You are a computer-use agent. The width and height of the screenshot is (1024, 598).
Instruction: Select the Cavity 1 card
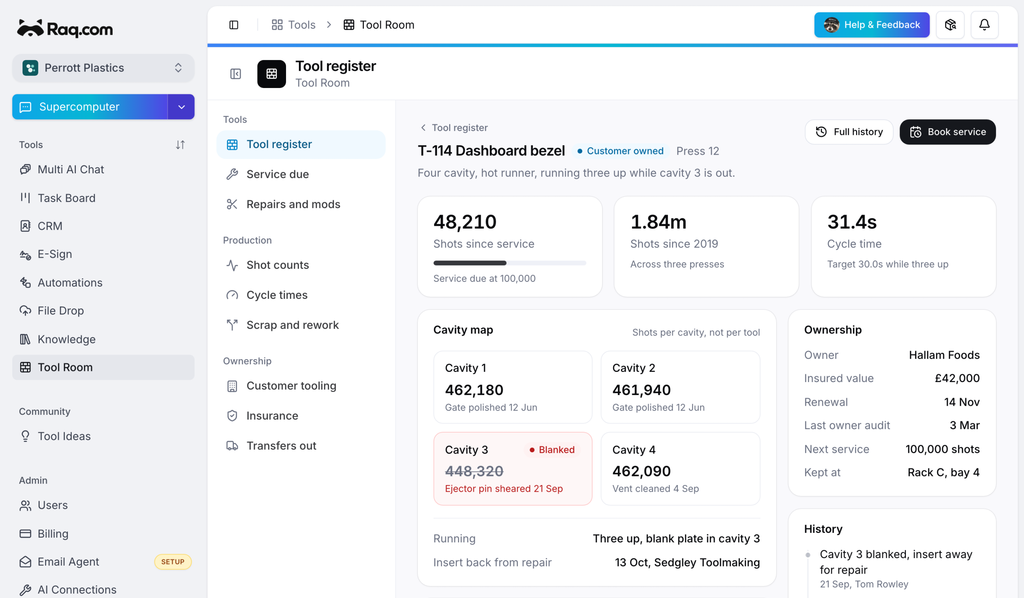point(513,387)
